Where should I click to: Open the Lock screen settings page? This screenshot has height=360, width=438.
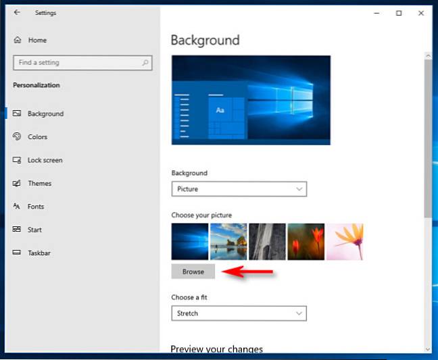coord(45,160)
